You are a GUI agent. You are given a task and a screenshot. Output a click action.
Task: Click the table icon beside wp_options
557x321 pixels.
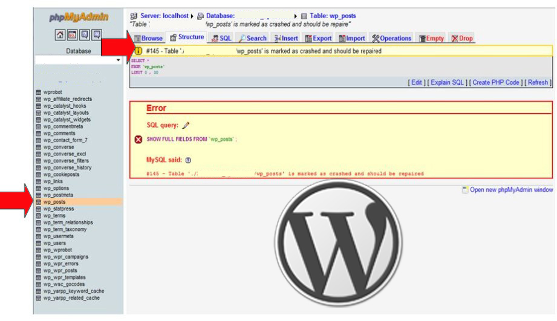tap(39, 189)
